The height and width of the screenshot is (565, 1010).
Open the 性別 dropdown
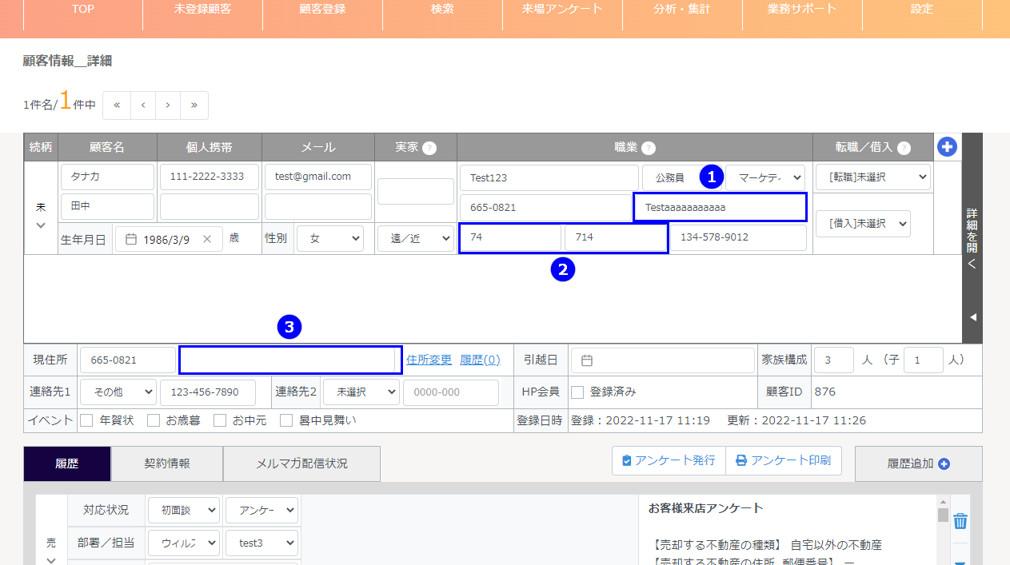pyautogui.click(x=329, y=238)
